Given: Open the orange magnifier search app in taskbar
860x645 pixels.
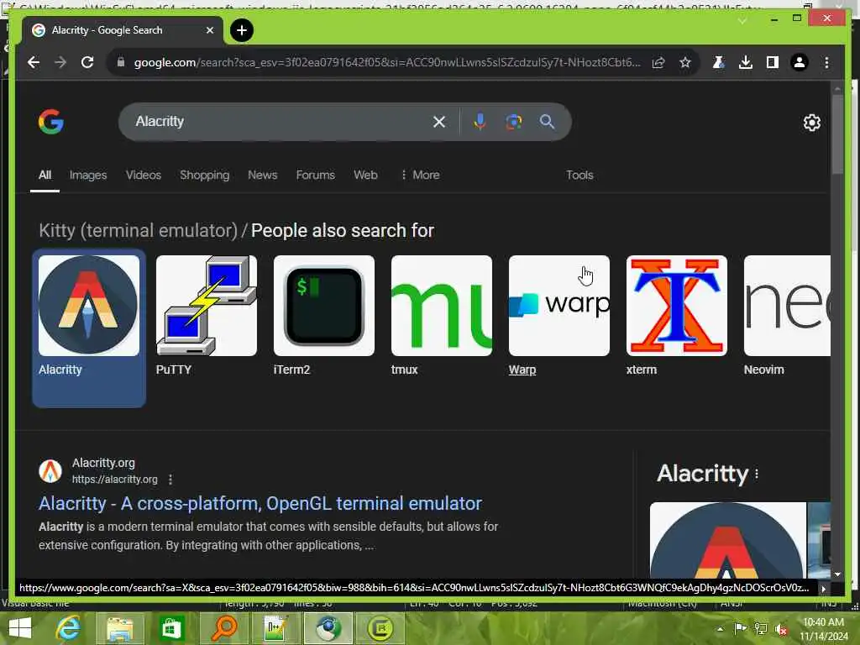Looking at the screenshot, I should tap(223, 628).
